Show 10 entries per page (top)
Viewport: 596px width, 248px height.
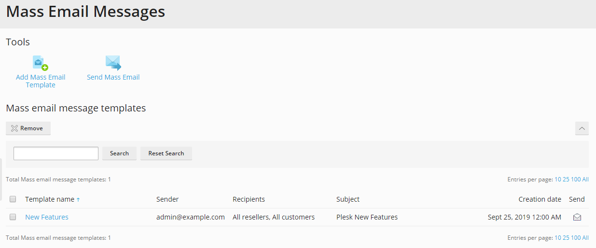coord(557,179)
